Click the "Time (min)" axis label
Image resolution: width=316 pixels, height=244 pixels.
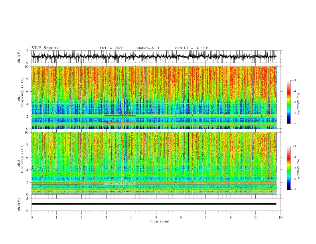pos(160,221)
